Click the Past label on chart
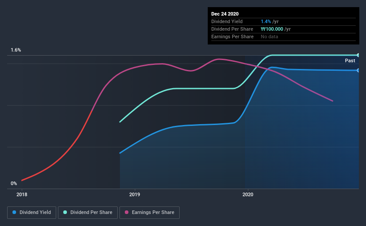 (x=350, y=61)
